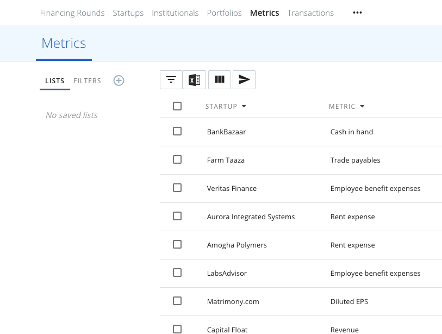Image resolution: width=442 pixels, height=334 pixels.
Task: Click the Diluted EPS metric cell
Action: 349,301
